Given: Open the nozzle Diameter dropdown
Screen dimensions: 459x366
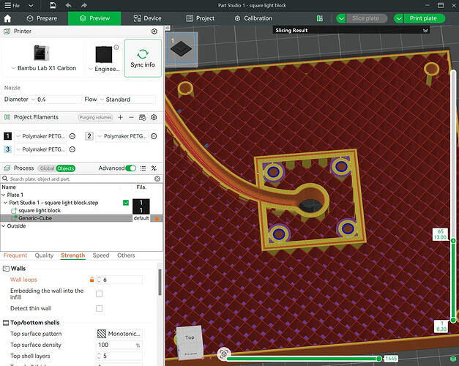Looking at the screenshot, I should point(56,100).
